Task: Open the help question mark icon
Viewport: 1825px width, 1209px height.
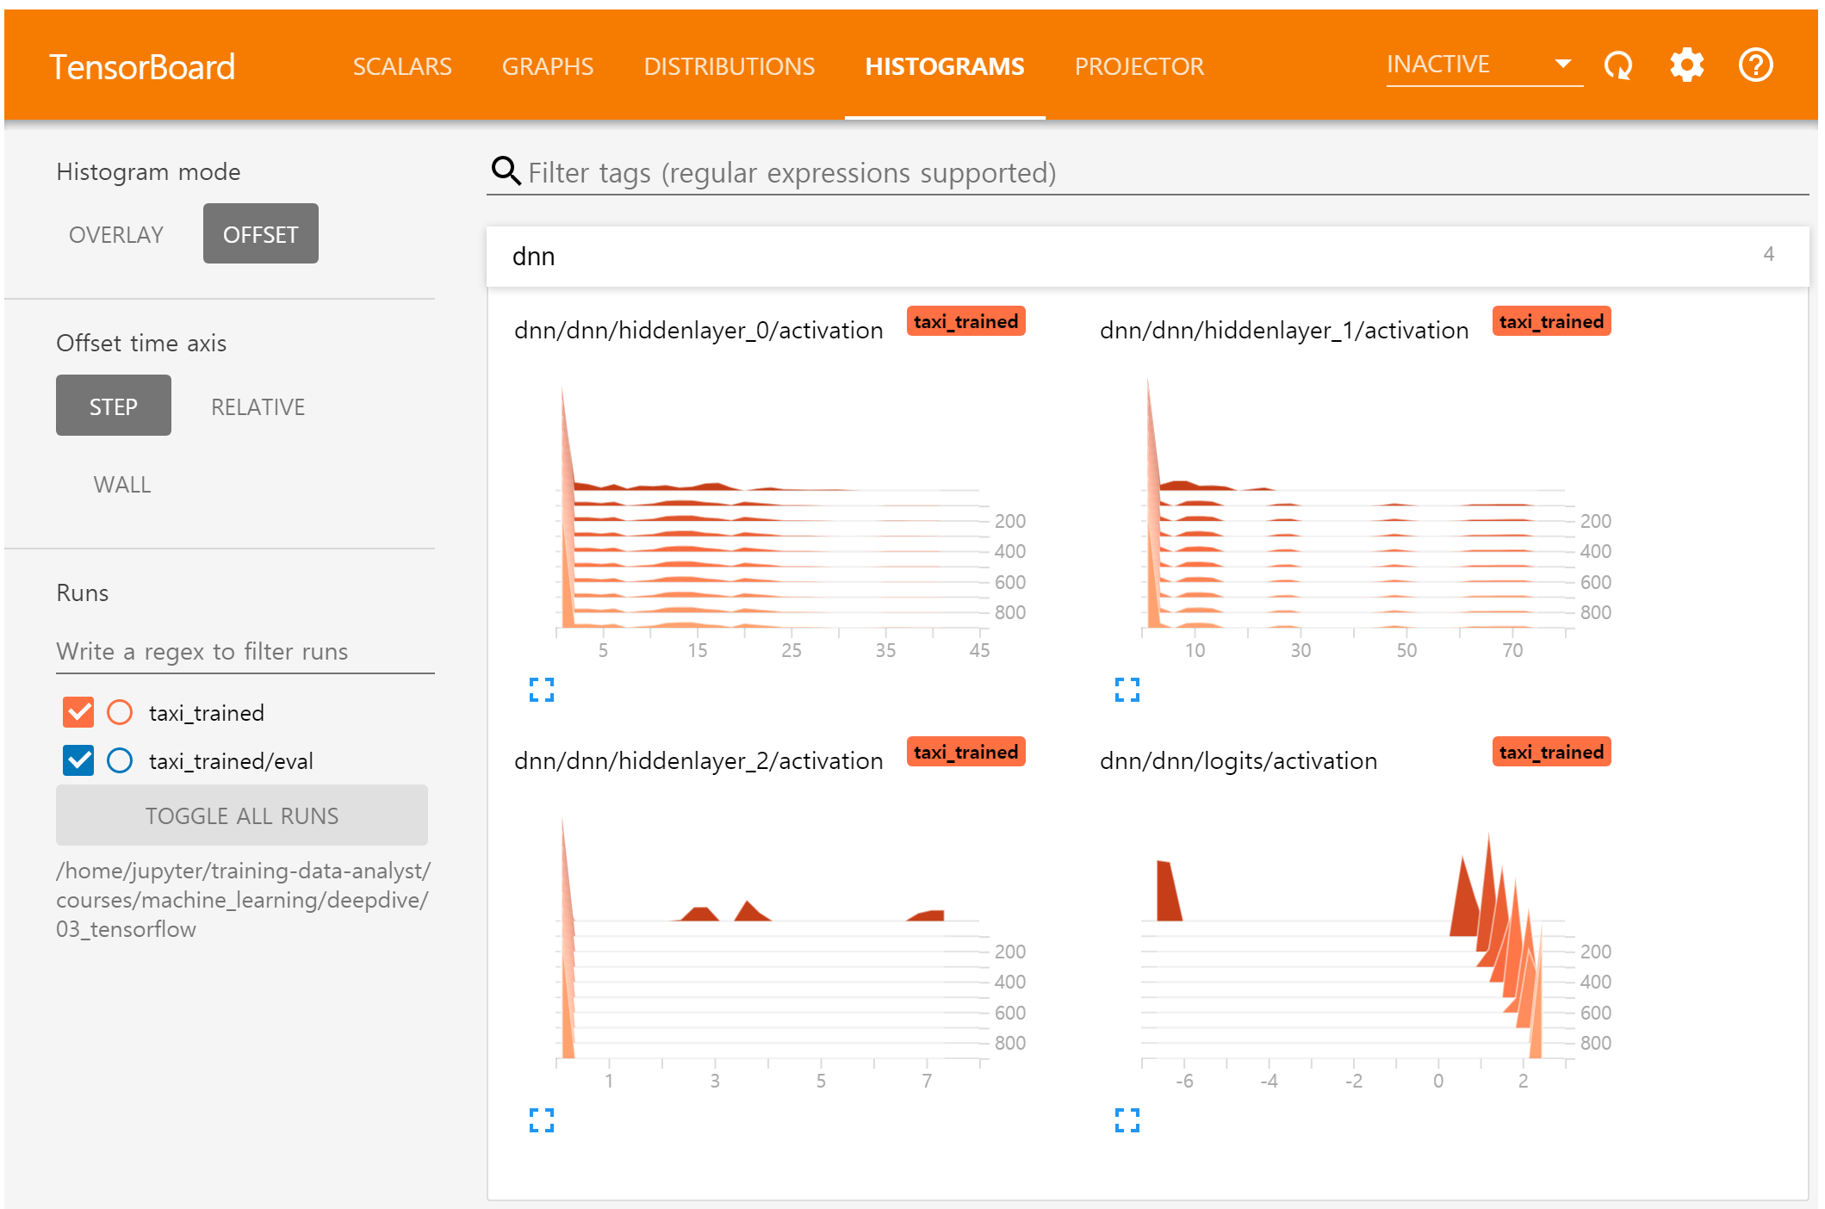Action: click(1755, 65)
